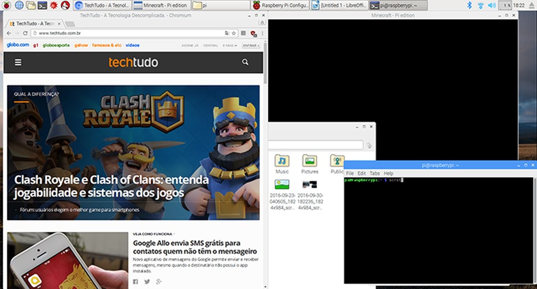The width and height of the screenshot is (537, 289).
Task: Open a new tab in Chromium
Action: coord(70,23)
